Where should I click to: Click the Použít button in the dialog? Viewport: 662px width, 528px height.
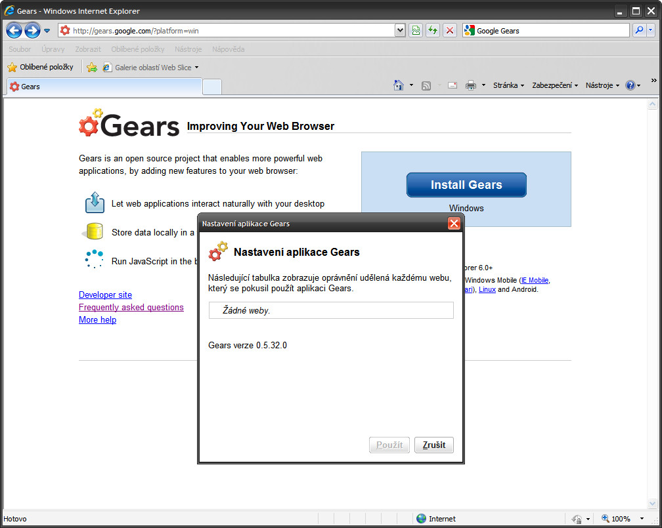click(x=389, y=445)
